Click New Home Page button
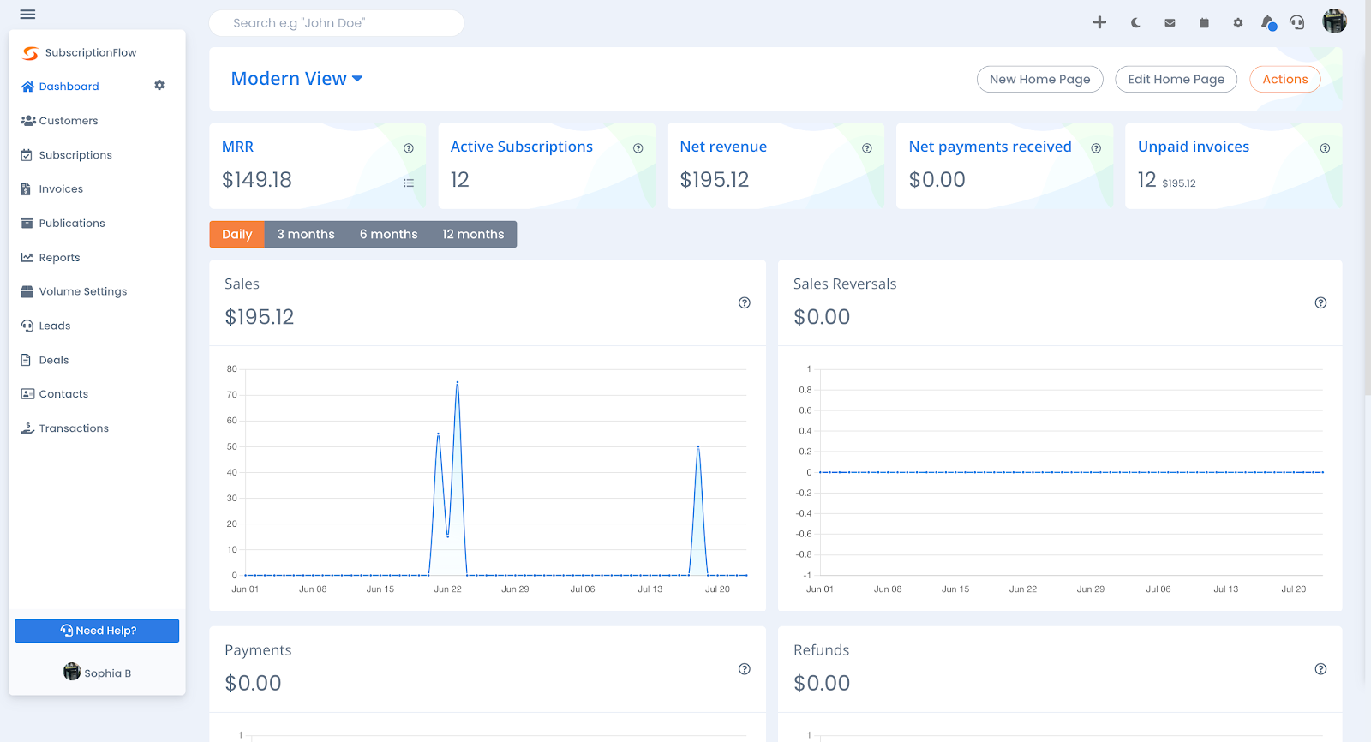The height and width of the screenshot is (742, 1371). coord(1040,79)
